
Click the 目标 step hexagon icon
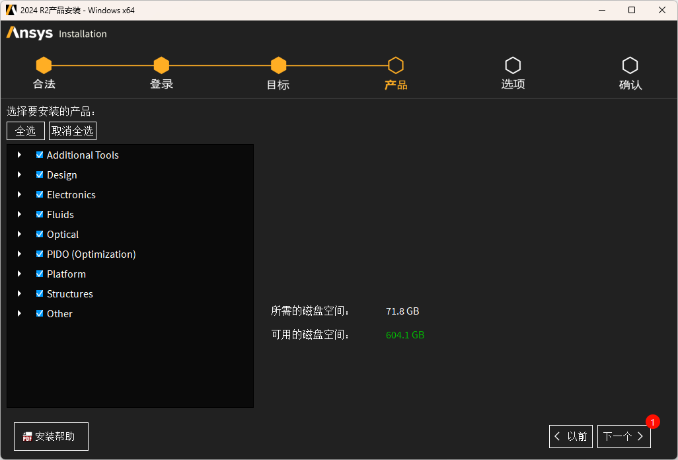pos(278,65)
